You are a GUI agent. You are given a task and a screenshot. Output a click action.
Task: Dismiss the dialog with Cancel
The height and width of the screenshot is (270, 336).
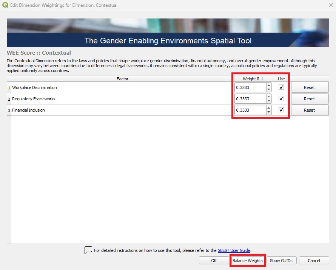[314, 260]
